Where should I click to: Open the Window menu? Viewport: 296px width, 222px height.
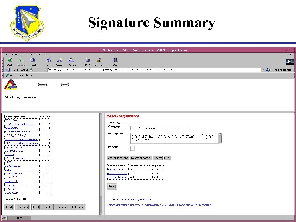[44, 55]
